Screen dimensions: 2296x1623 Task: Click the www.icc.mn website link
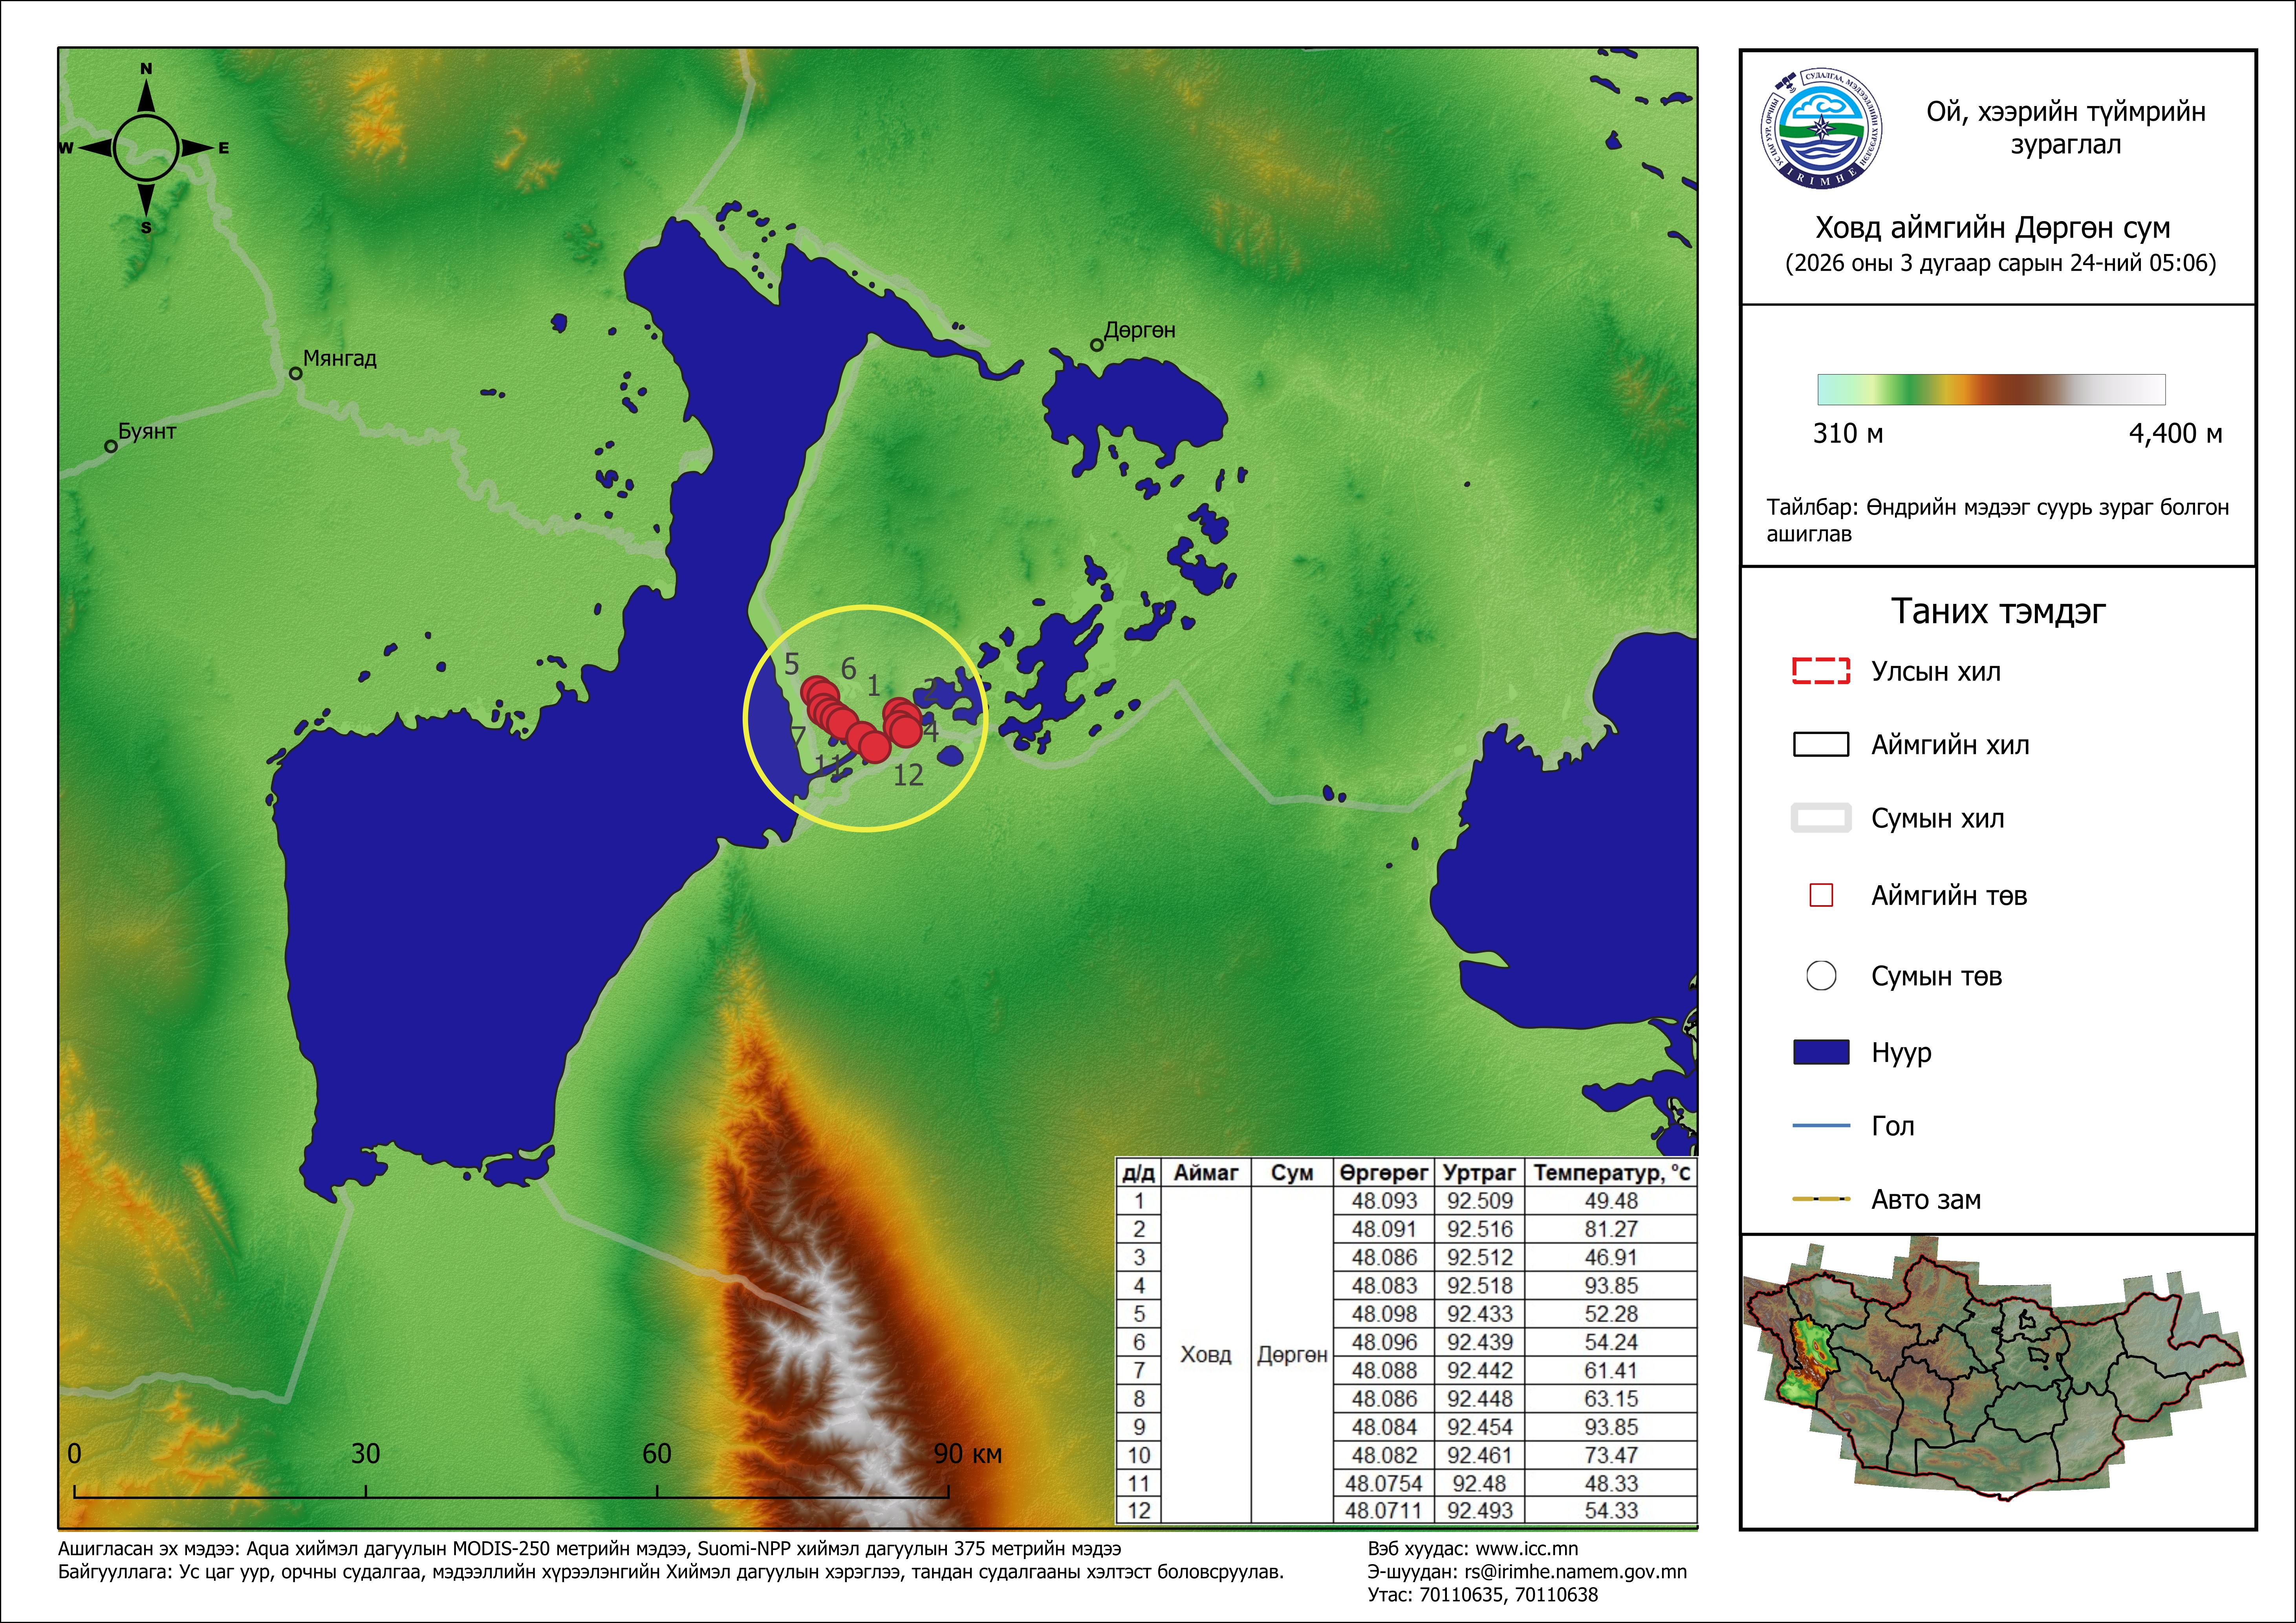pos(1527,1549)
